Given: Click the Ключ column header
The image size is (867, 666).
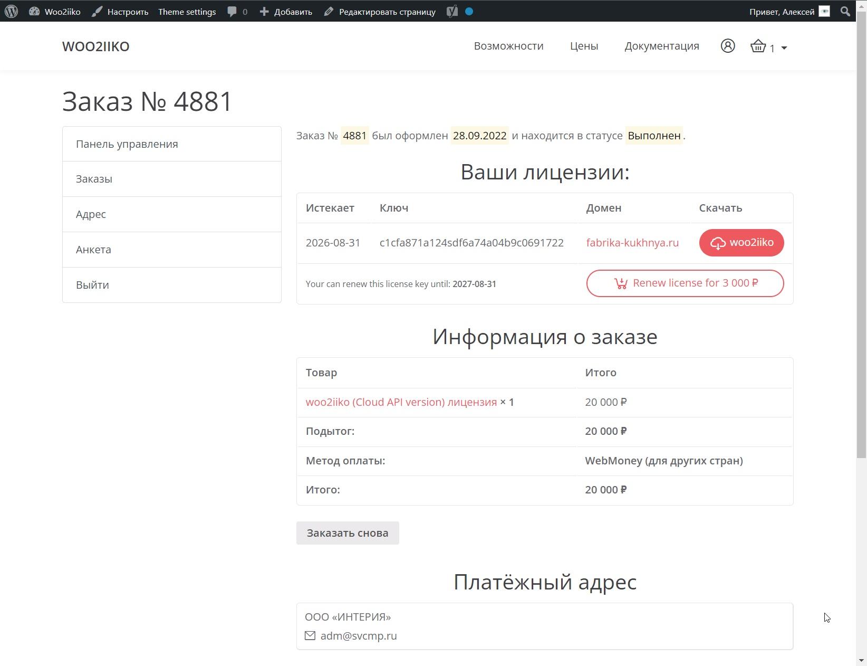Looking at the screenshot, I should click(394, 208).
